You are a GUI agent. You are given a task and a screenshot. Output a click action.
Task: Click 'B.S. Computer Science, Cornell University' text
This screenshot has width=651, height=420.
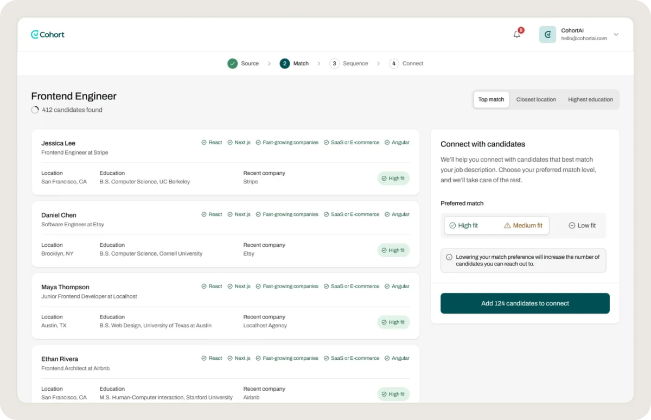click(x=151, y=253)
